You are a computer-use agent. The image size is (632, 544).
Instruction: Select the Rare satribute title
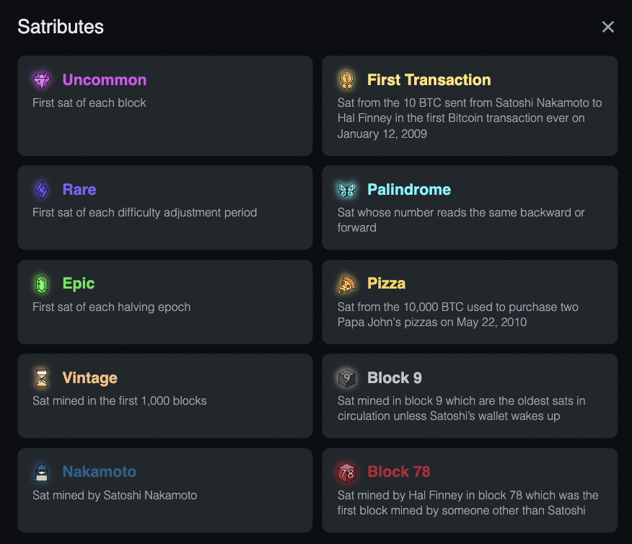coord(79,190)
